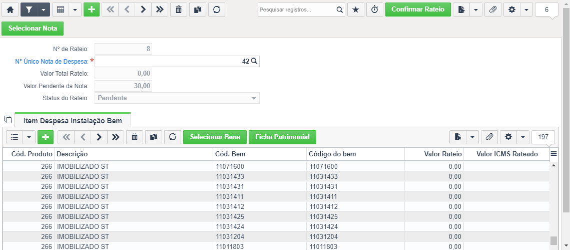This screenshot has height=250, width=570.
Task: Run search with top magnifier icon
Action: [x=339, y=10]
